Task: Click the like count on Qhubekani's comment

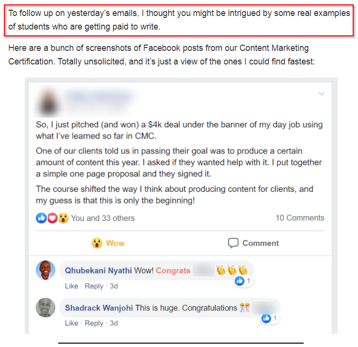Action: [244, 281]
